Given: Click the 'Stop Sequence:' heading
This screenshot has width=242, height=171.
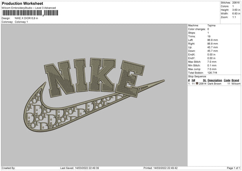Looking at the screenshot, I should coord(197,77).
